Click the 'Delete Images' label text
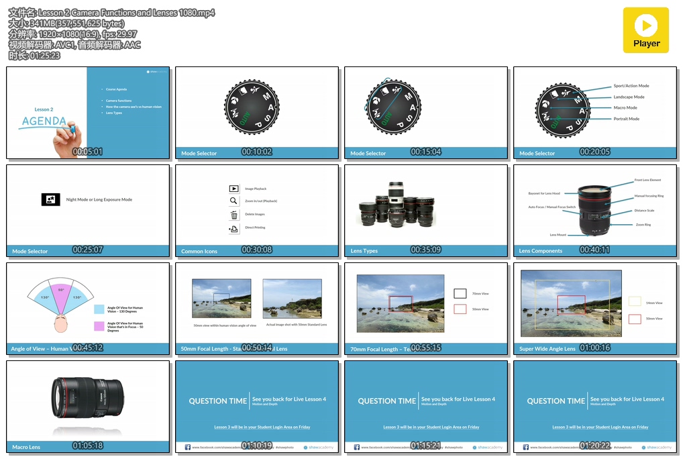Image resolution: width=683 pixels, height=459 pixels. (x=255, y=214)
